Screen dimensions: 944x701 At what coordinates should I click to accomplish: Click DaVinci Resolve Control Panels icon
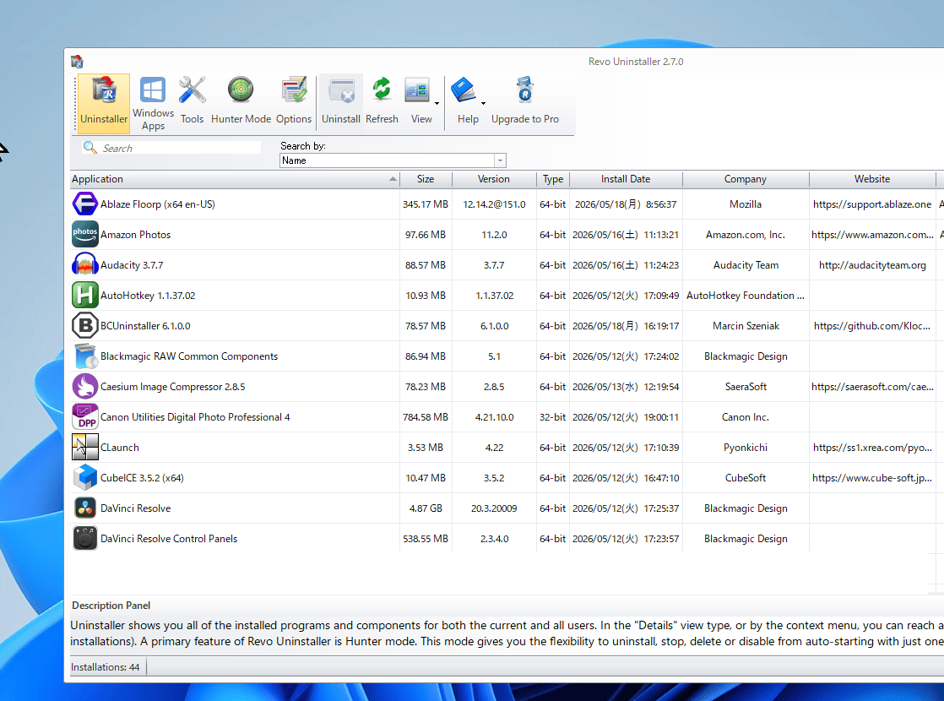tap(85, 538)
